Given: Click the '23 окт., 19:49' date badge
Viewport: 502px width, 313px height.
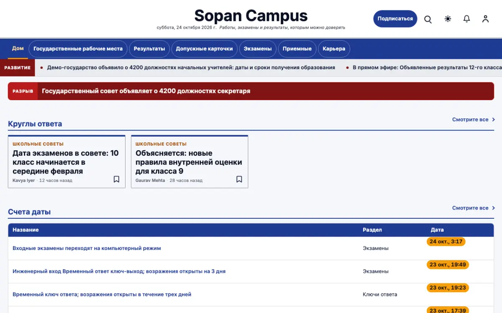Looking at the screenshot, I should 448,265.
